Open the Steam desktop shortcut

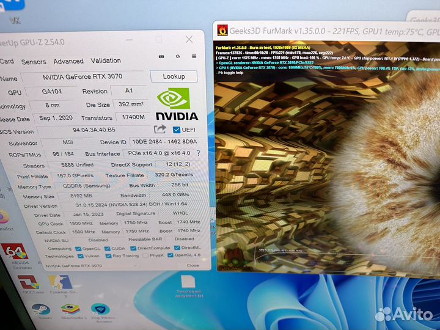click(x=42, y=310)
